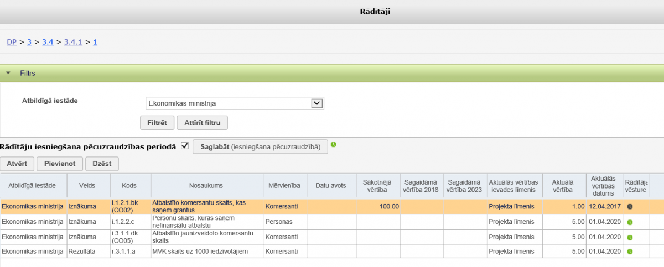The image size is (664, 267).
Task: Open breadcrumb link 3.4
Action: tap(48, 41)
